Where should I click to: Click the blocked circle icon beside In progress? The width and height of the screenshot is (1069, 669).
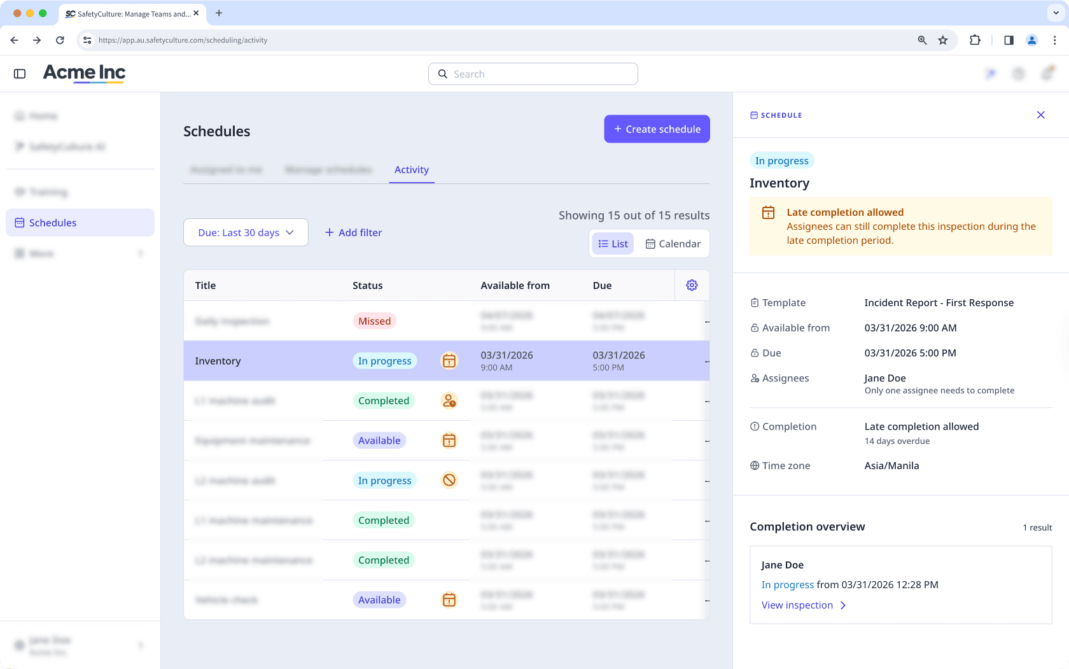(449, 481)
